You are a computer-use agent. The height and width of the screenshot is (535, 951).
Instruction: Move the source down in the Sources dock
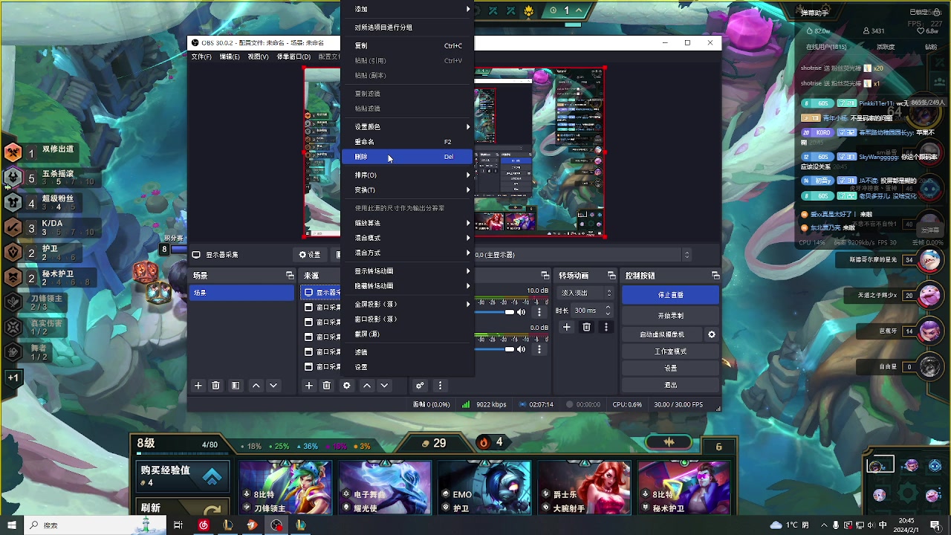point(384,386)
